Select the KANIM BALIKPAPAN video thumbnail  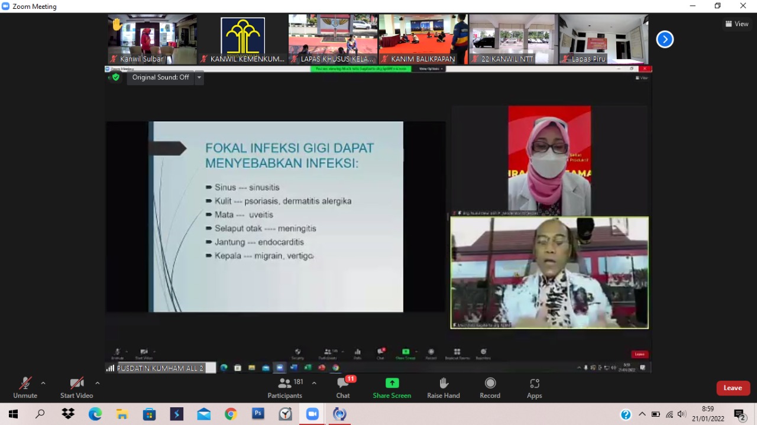tap(423, 39)
